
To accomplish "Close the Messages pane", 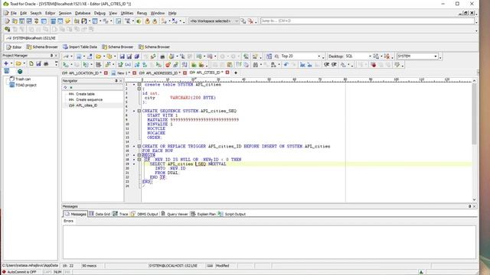I will click(x=474, y=206).
